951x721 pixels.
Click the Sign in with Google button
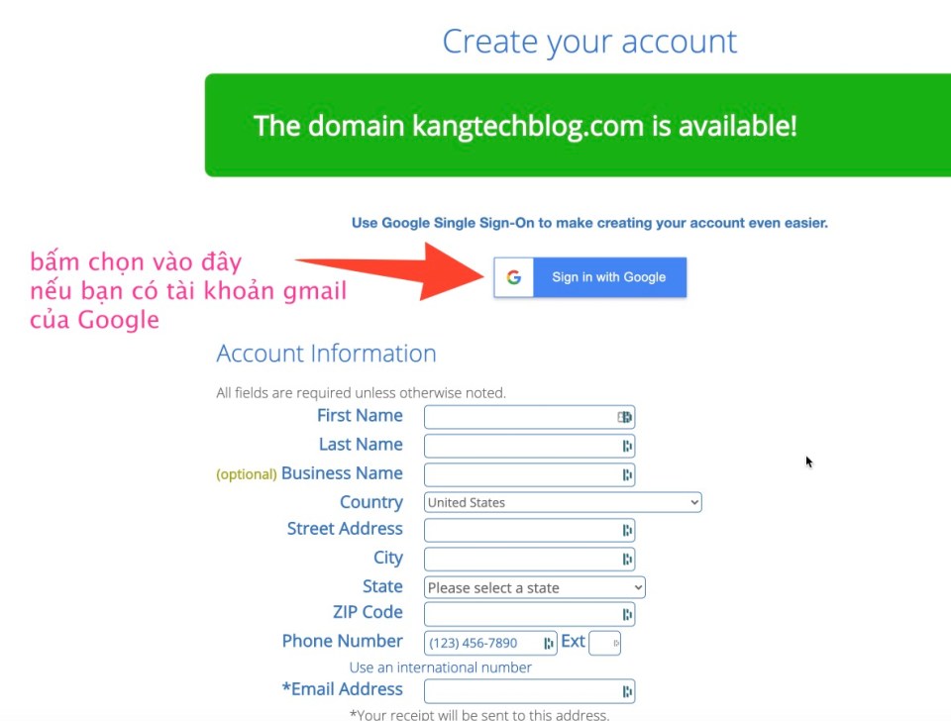(590, 277)
